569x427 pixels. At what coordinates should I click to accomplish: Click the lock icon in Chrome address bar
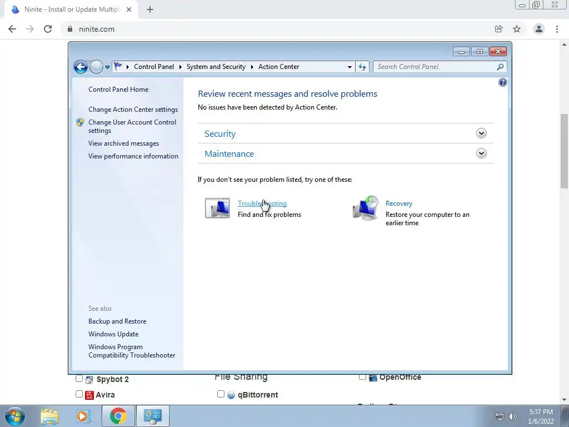pyautogui.click(x=70, y=29)
